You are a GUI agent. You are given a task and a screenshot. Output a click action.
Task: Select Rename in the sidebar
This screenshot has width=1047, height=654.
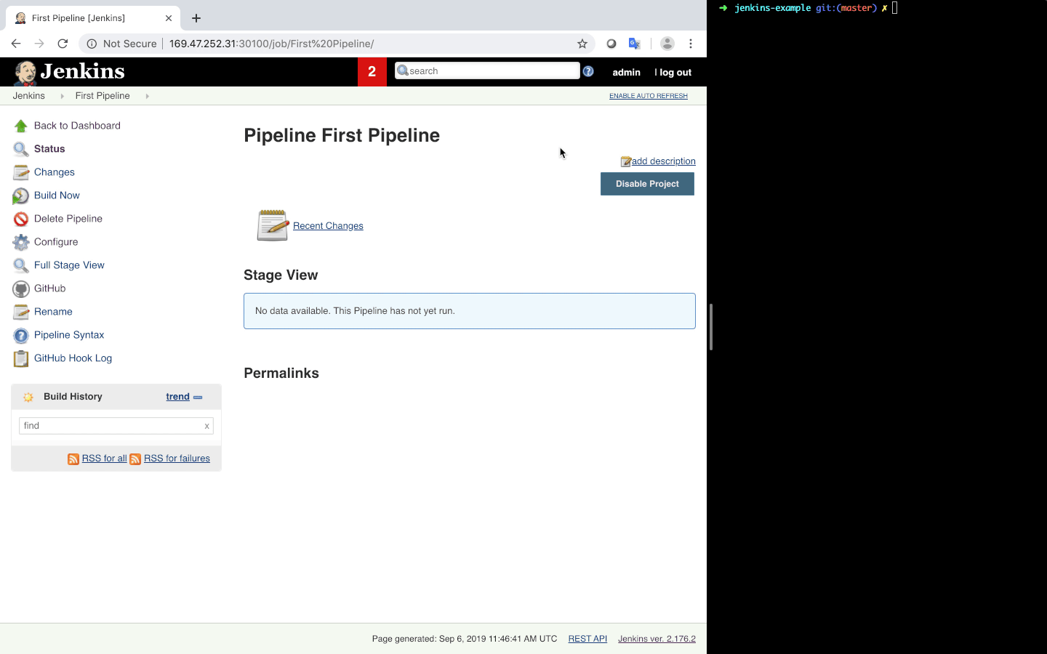53,312
